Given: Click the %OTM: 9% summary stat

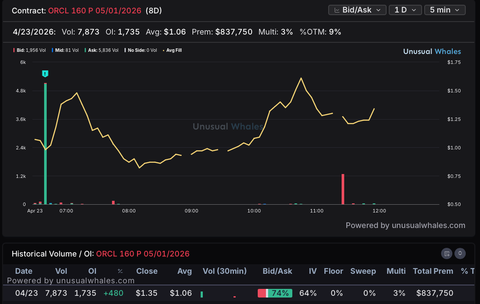Looking at the screenshot, I should point(320,32).
